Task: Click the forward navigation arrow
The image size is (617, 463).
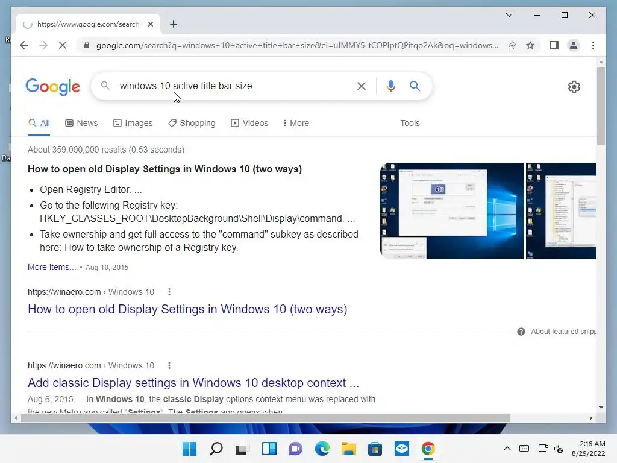Action: pyautogui.click(x=43, y=45)
